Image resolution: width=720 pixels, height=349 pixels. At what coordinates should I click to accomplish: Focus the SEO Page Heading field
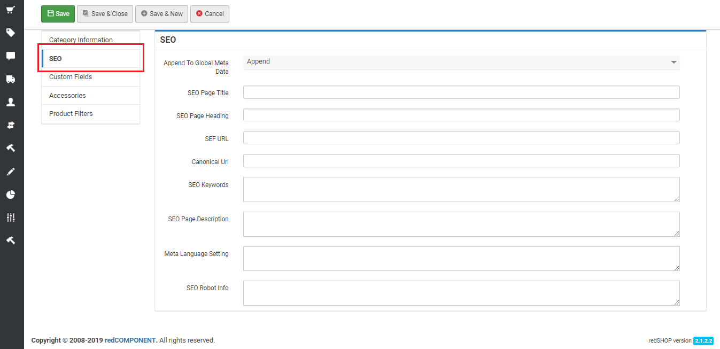point(461,115)
